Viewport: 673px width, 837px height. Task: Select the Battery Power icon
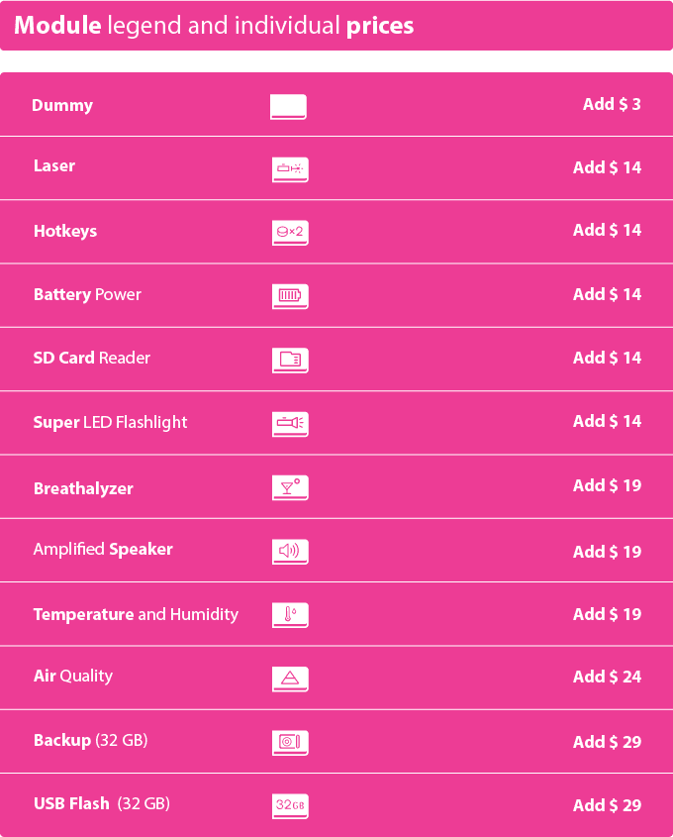[290, 296]
